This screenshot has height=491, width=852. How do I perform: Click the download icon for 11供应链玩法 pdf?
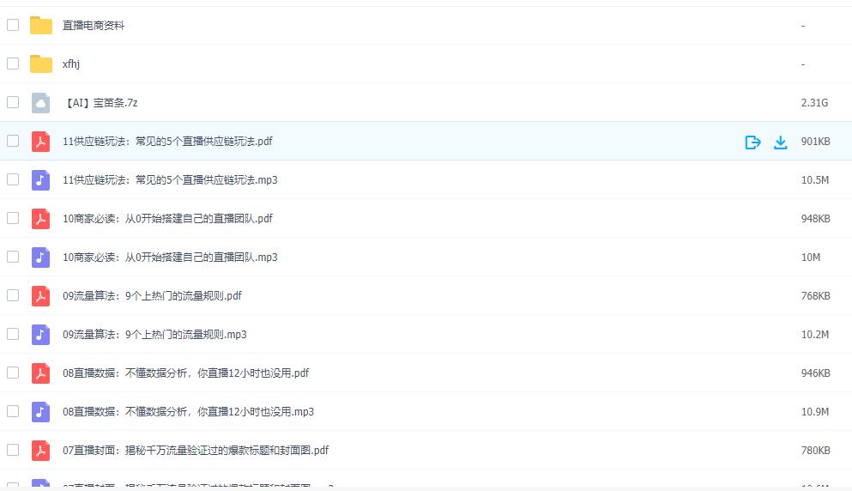[780, 142]
